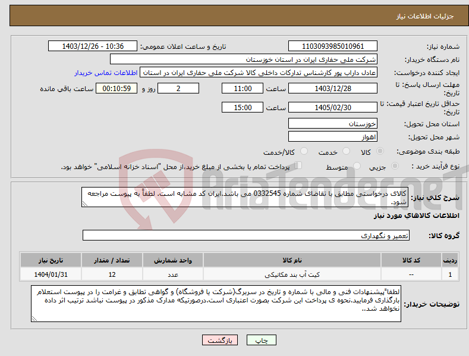Image resolution: width=469 pixels, height=356 pixels.
Task: Click the delivery city field اهواز
Action: [x=333, y=137]
